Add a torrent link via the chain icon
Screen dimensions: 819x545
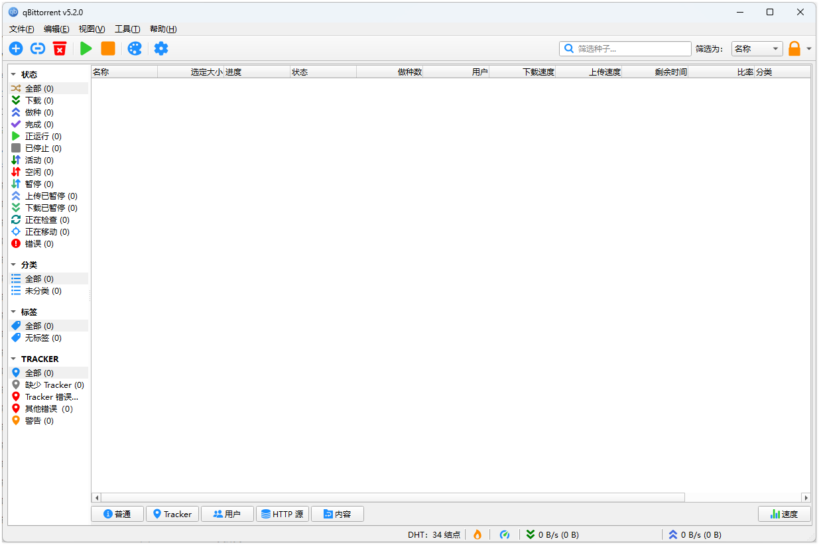[38, 48]
